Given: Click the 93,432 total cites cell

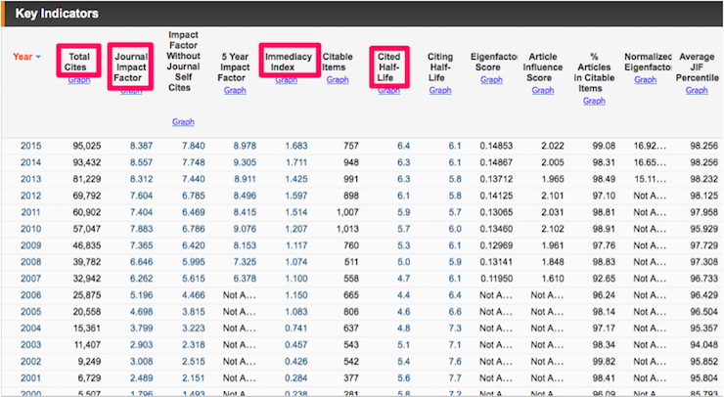Looking at the screenshot, I should tap(87, 162).
